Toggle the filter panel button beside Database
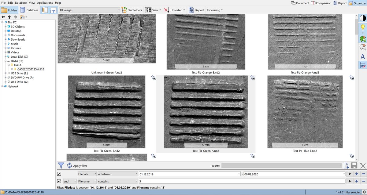This screenshot has height=195, width=367. (54, 10)
